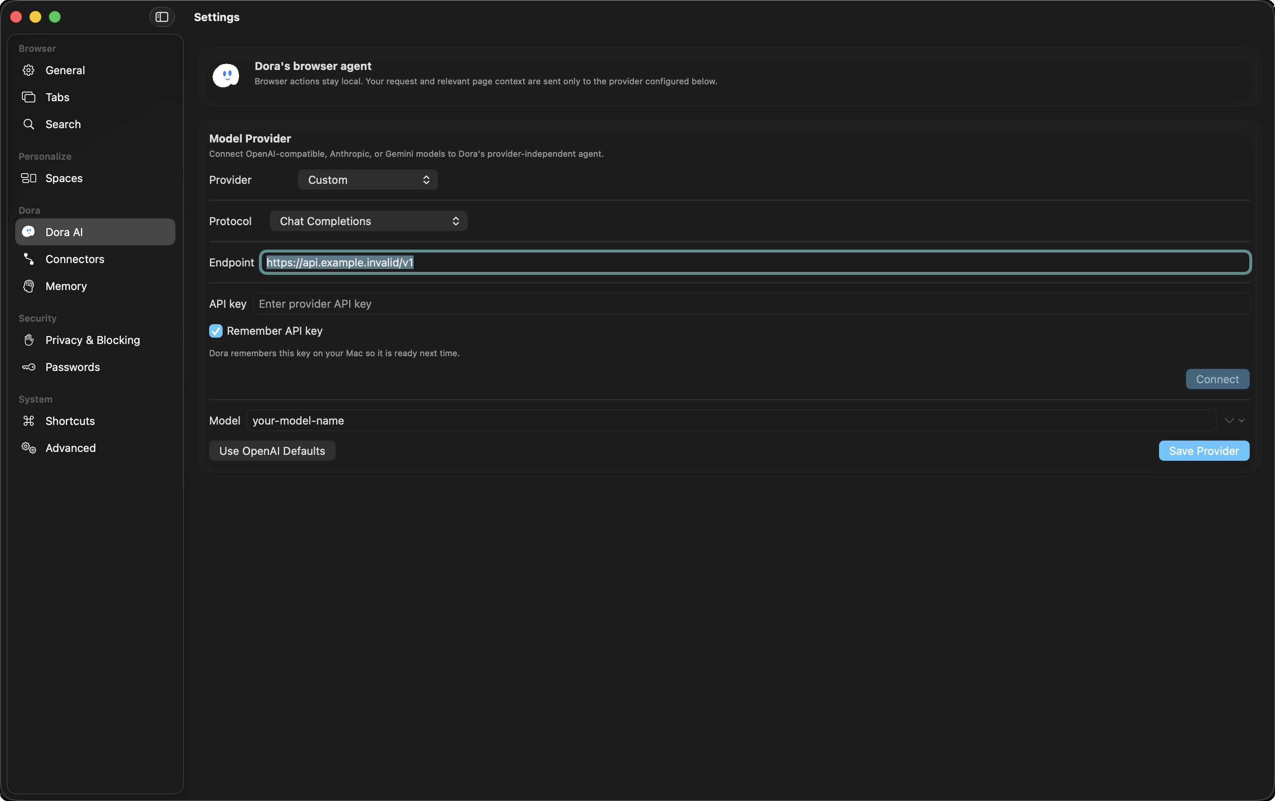Click the Remember API key label
The height and width of the screenshot is (801, 1275).
274,331
